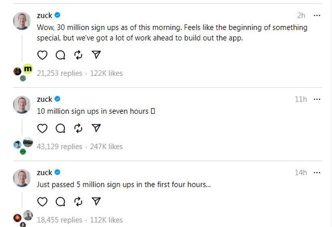Repost the 5 million sign ups post
This screenshot has width=332, height=227.
pos(78,201)
